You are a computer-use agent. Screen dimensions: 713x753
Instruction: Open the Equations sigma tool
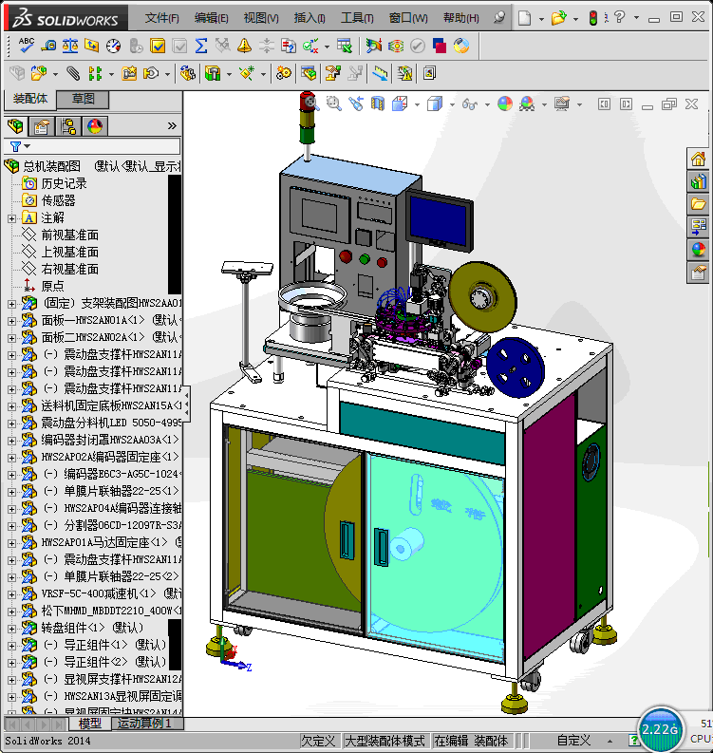(x=201, y=46)
